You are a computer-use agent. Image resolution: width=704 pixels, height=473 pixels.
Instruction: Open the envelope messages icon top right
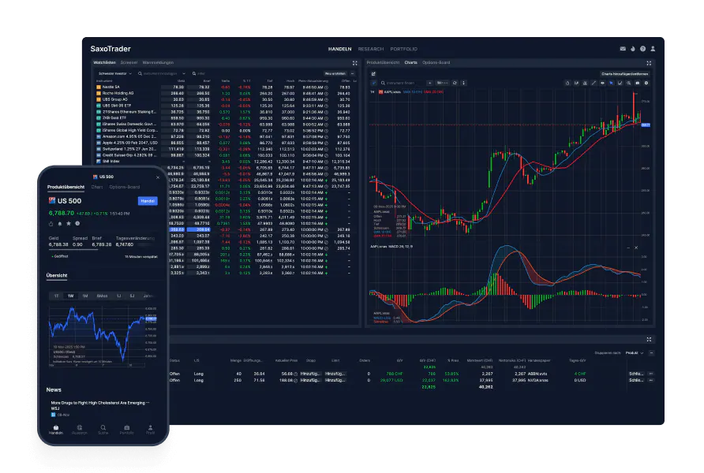[x=623, y=49]
